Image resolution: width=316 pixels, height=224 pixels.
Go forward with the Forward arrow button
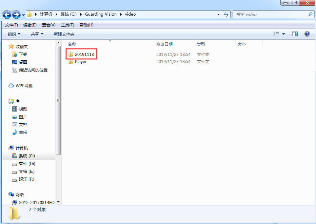(16, 15)
